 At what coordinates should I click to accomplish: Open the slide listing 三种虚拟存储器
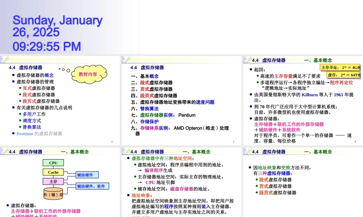(302, 181)
